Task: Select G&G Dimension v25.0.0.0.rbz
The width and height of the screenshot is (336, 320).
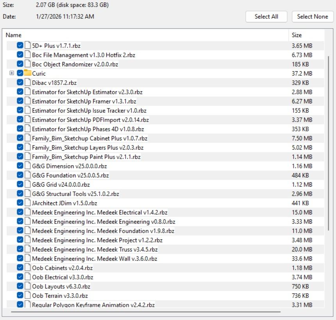Action: 70,166
